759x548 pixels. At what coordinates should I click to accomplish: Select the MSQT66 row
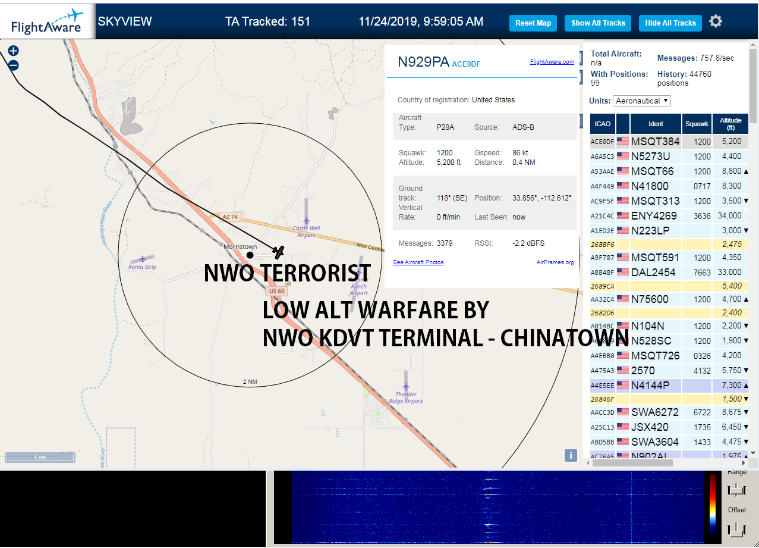pyautogui.click(x=669, y=171)
